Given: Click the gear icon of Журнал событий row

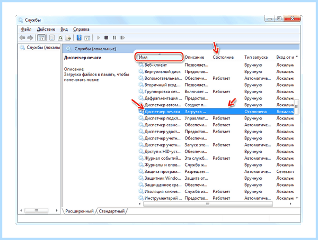Looking at the screenshot, I should [x=141, y=158].
